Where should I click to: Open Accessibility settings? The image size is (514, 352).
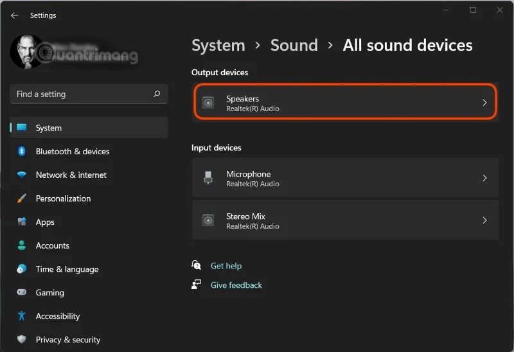point(89,316)
